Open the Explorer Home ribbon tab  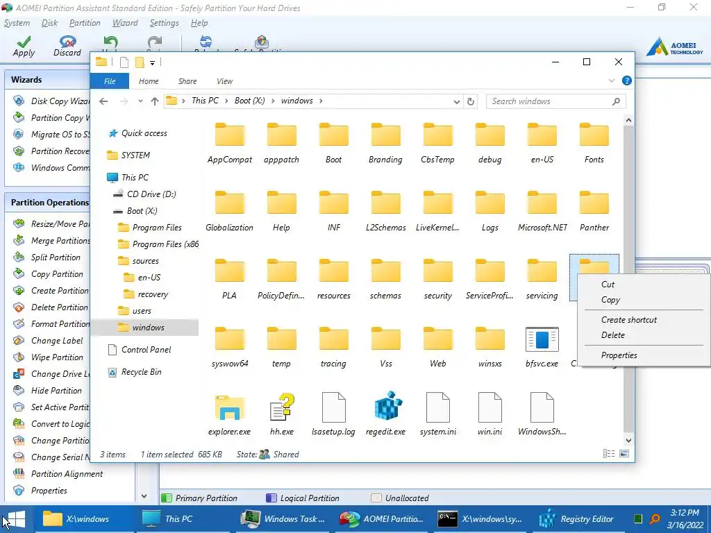pos(149,81)
